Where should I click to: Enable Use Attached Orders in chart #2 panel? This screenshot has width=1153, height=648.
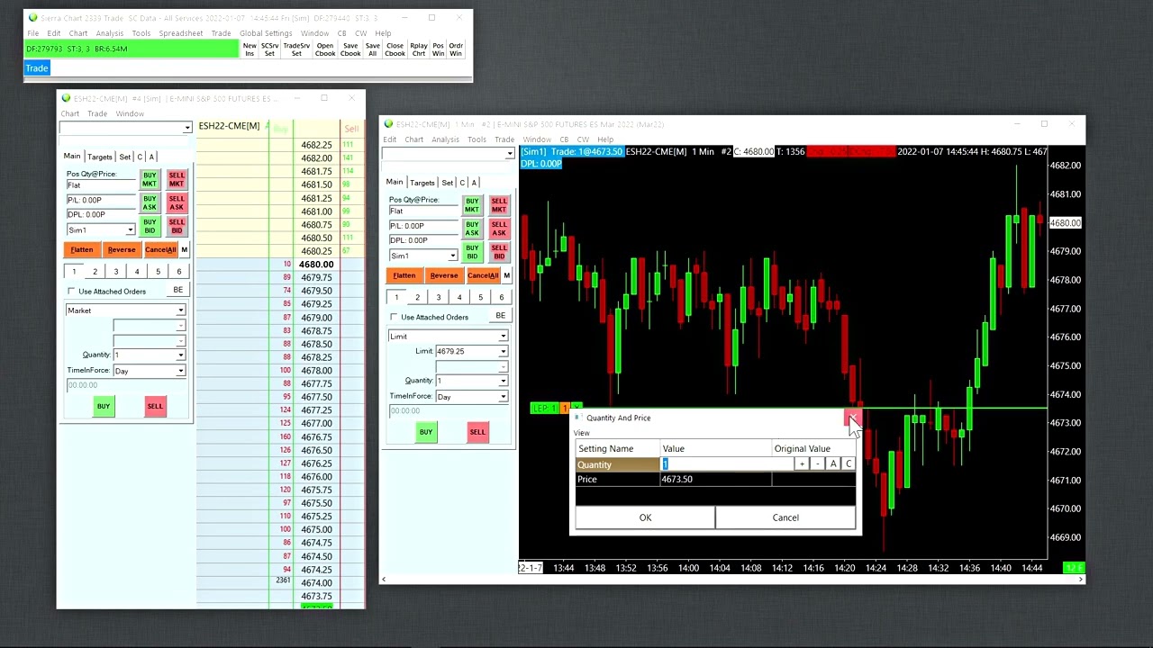pos(394,317)
